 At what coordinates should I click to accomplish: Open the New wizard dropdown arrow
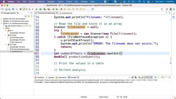coord(4,9)
